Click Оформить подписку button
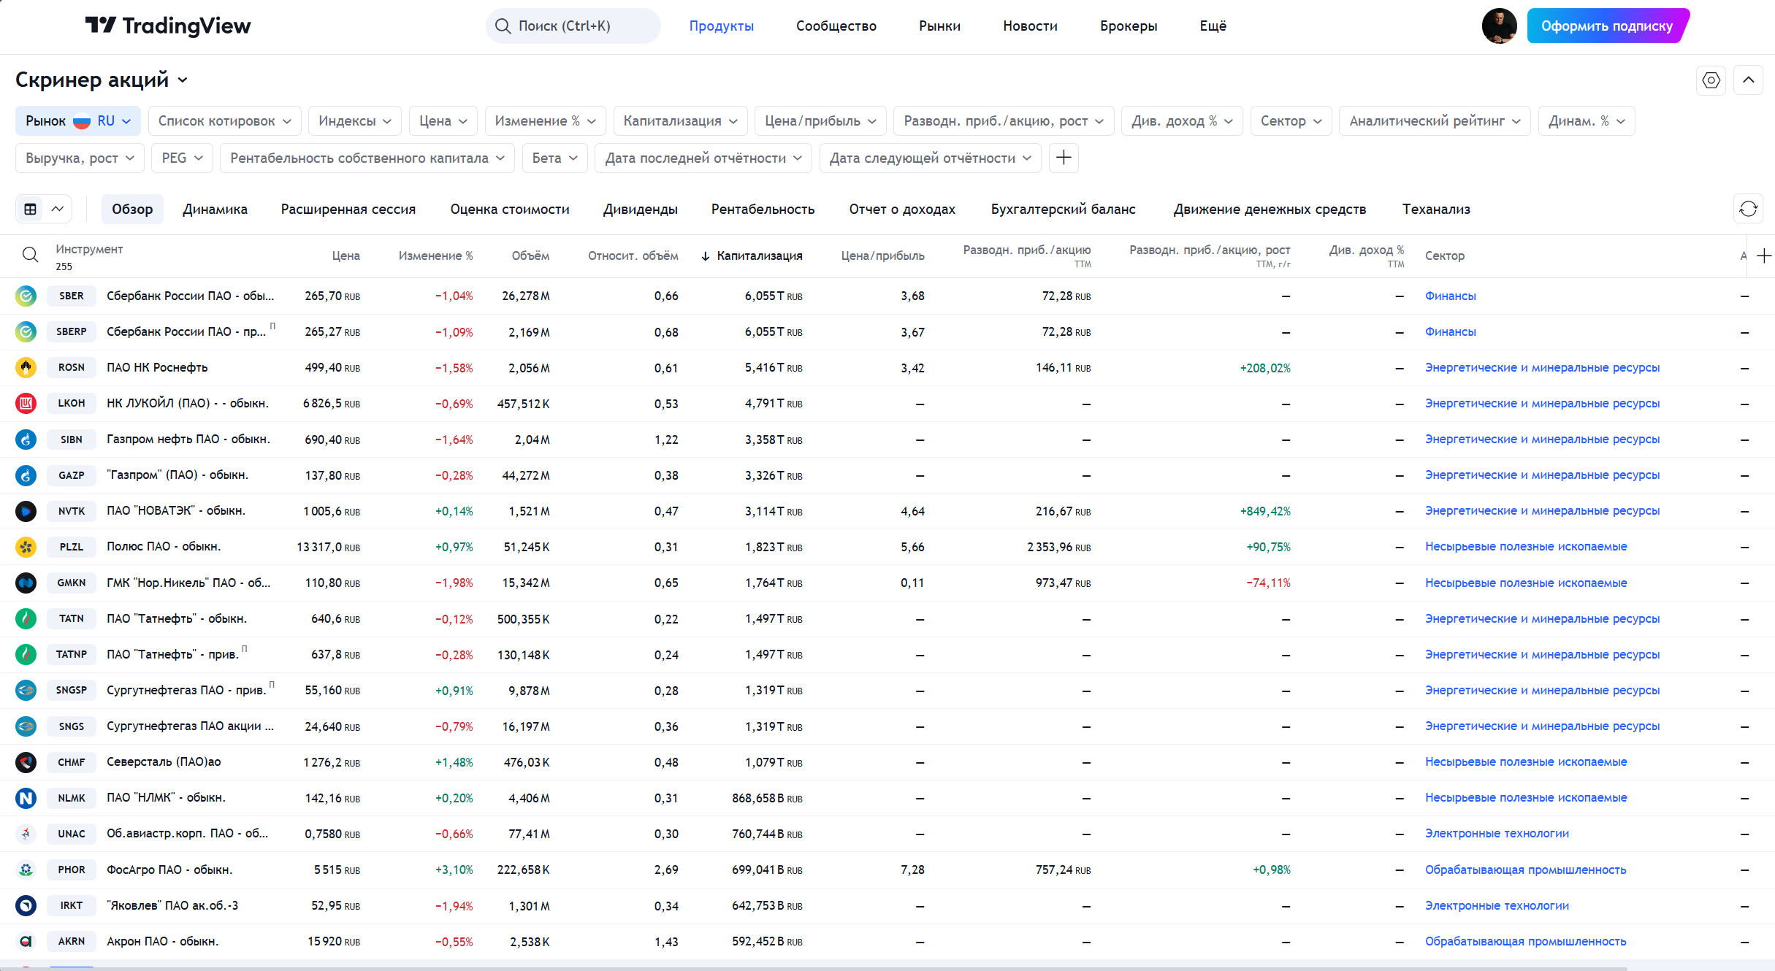Screen dimensions: 1775x971 (1607, 26)
